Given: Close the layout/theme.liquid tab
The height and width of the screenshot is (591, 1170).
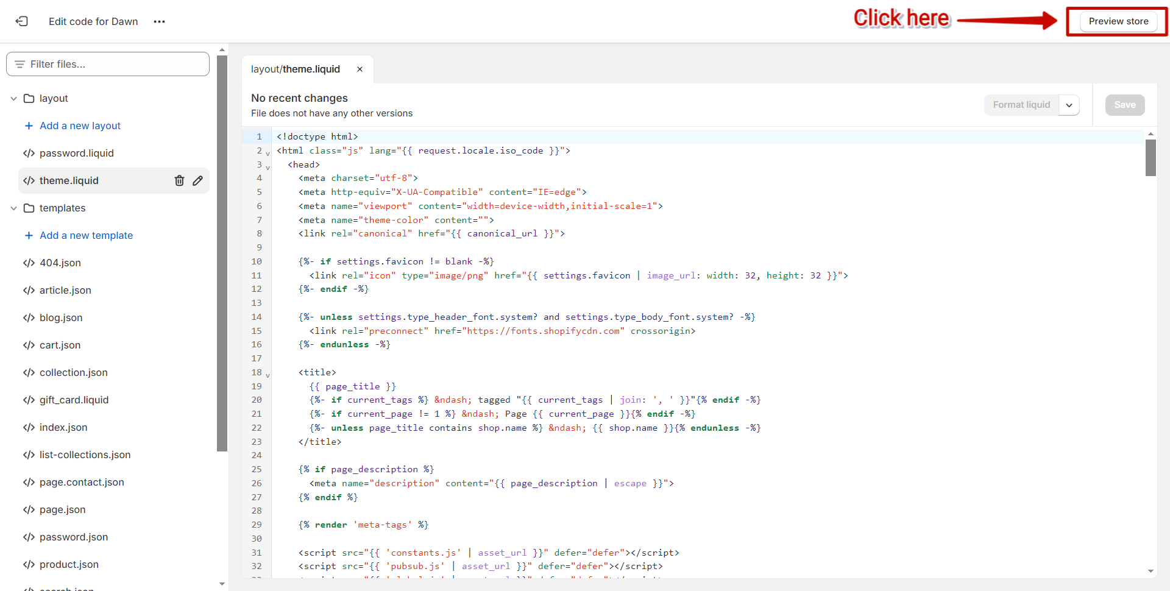Looking at the screenshot, I should pyautogui.click(x=360, y=69).
